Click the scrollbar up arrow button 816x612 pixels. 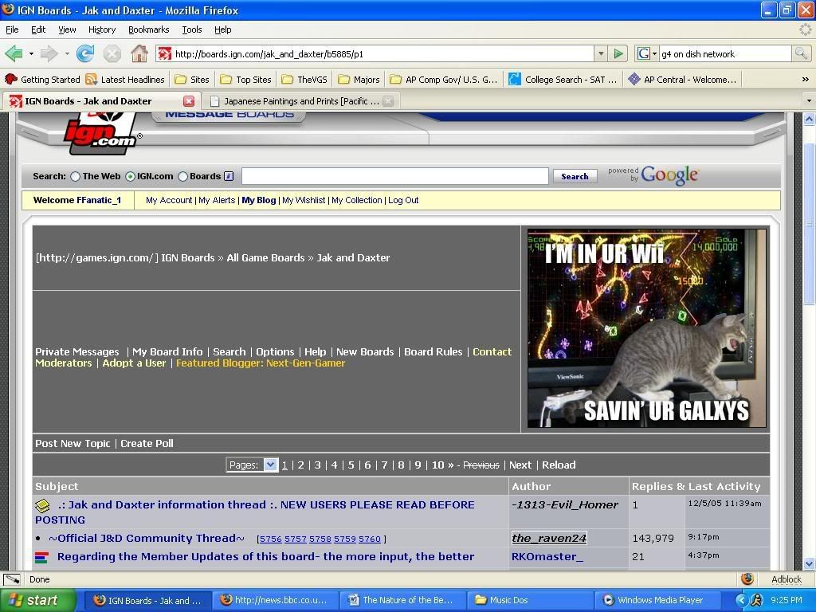tap(809, 120)
